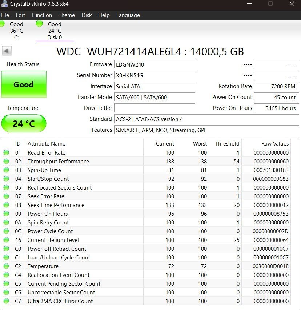Viewport: 301px width, 310px height.
Task: Click the green status orb for Disk 0
Action: coord(39,24)
